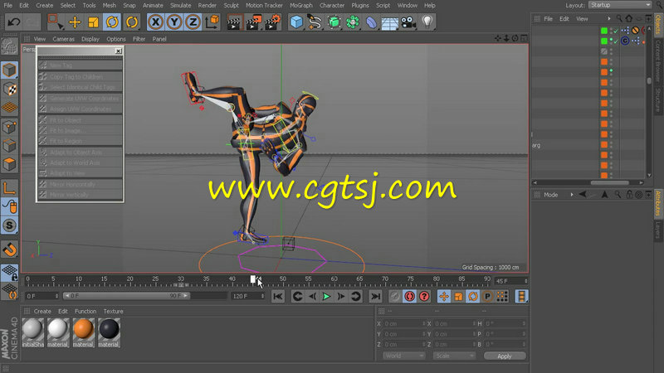This screenshot has width=664, height=373.
Task: Click the 45 F current frame field
Action: pyautogui.click(x=511, y=281)
